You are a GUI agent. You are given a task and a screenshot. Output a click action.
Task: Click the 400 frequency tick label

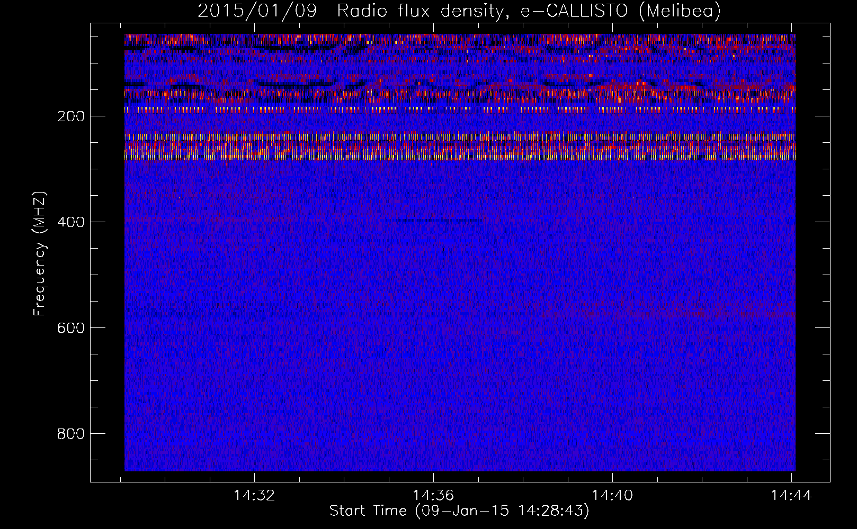(x=71, y=222)
